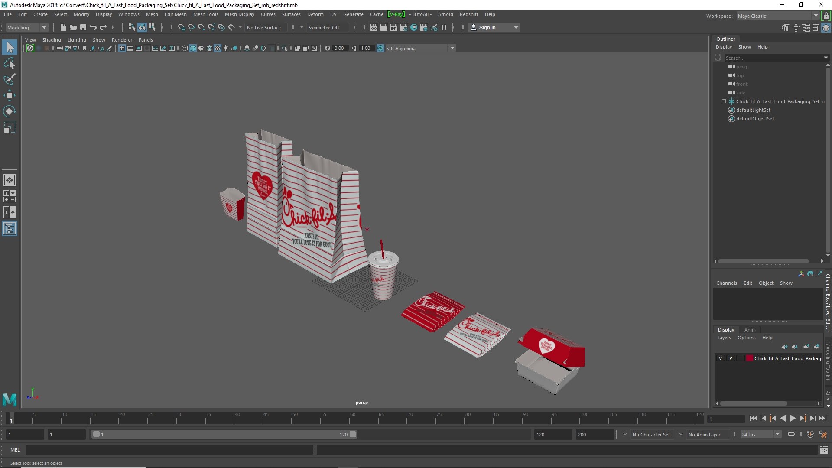832x468 pixels.
Task: Click the lock icon next to Workspace
Action: (x=826, y=16)
